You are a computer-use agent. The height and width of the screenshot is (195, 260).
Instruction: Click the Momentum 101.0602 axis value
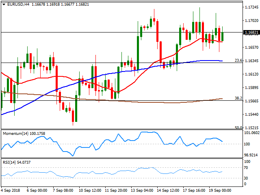click(x=250, y=132)
